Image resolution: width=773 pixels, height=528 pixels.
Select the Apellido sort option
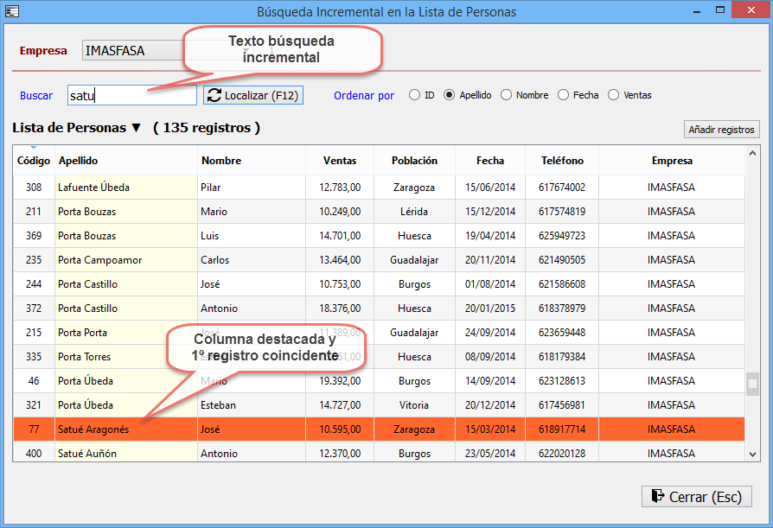click(449, 95)
